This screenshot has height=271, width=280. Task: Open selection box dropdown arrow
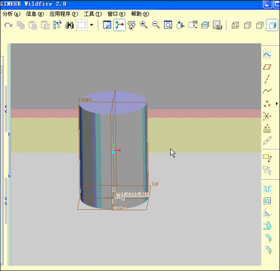[92, 25]
